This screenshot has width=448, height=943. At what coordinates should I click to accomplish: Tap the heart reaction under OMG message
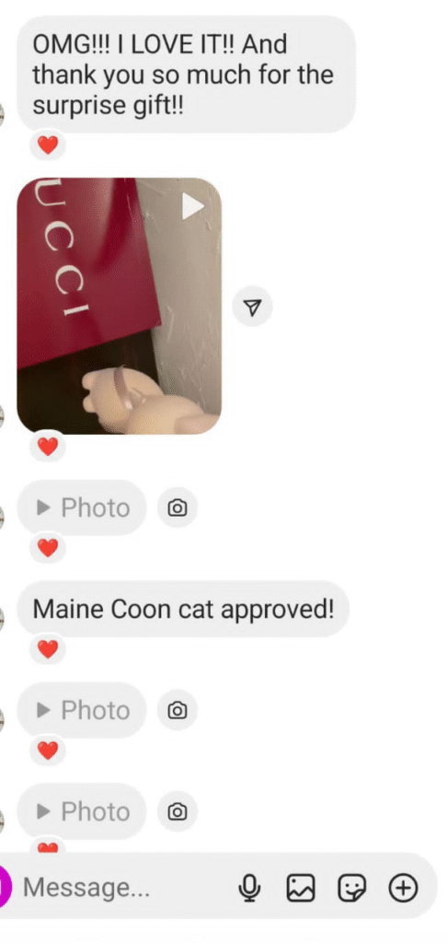coord(48,145)
